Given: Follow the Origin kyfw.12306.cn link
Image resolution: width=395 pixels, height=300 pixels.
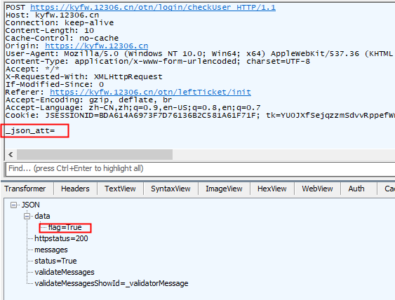Looking at the screenshot, I should [97, 46].
